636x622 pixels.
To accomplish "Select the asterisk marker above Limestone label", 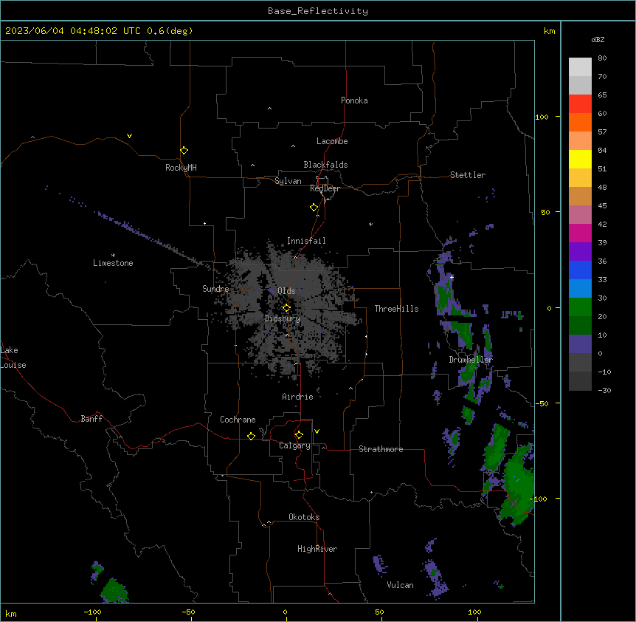I will click(113, 256).
